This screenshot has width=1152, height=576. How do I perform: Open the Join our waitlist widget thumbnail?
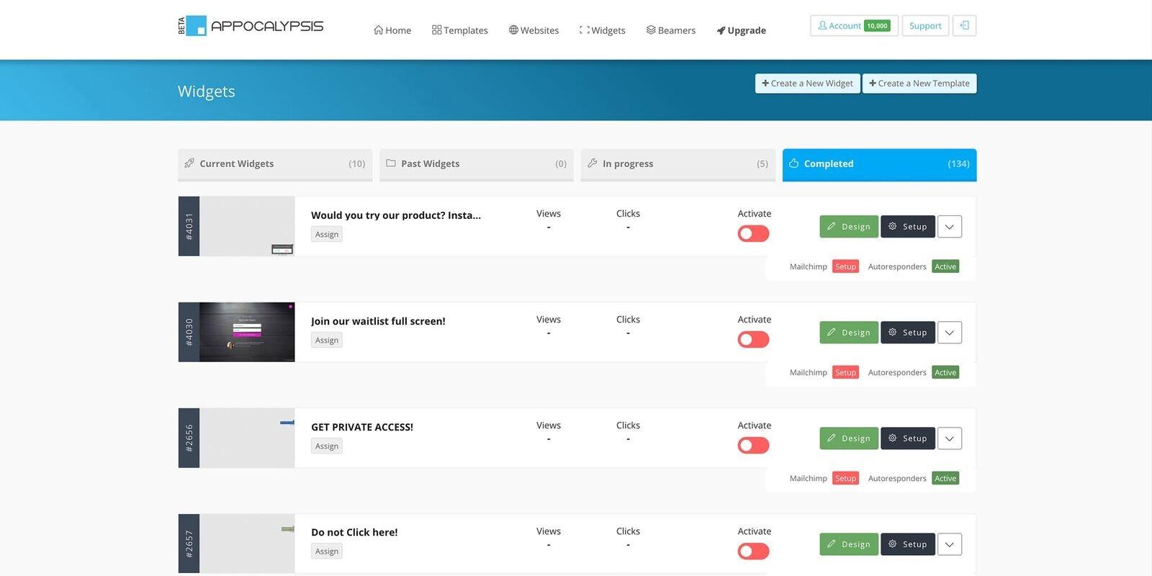tap(247, 332)
